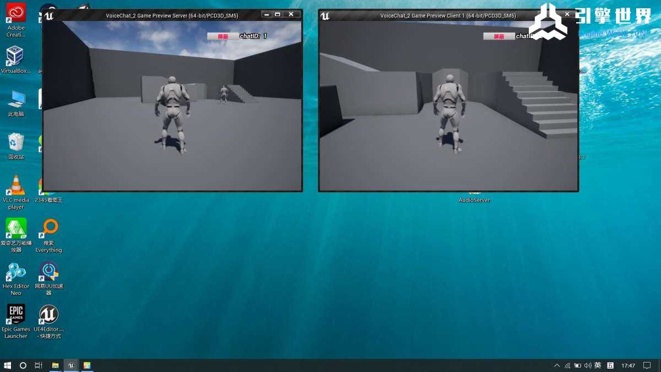Open the Windows Start menu
This screenshot has height=372, width=661.
(x=8, y=365)
